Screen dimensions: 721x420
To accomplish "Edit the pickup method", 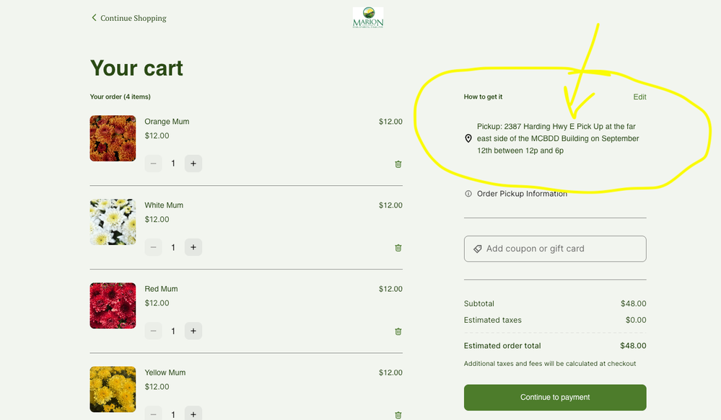I will [639, 97].
